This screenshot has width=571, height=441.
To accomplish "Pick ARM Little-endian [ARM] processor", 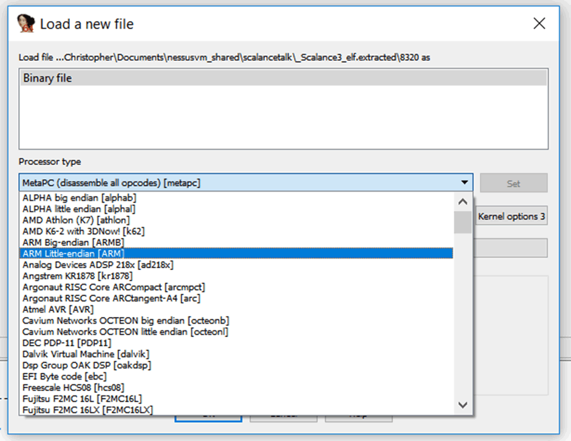I will (x=236, y=254).
